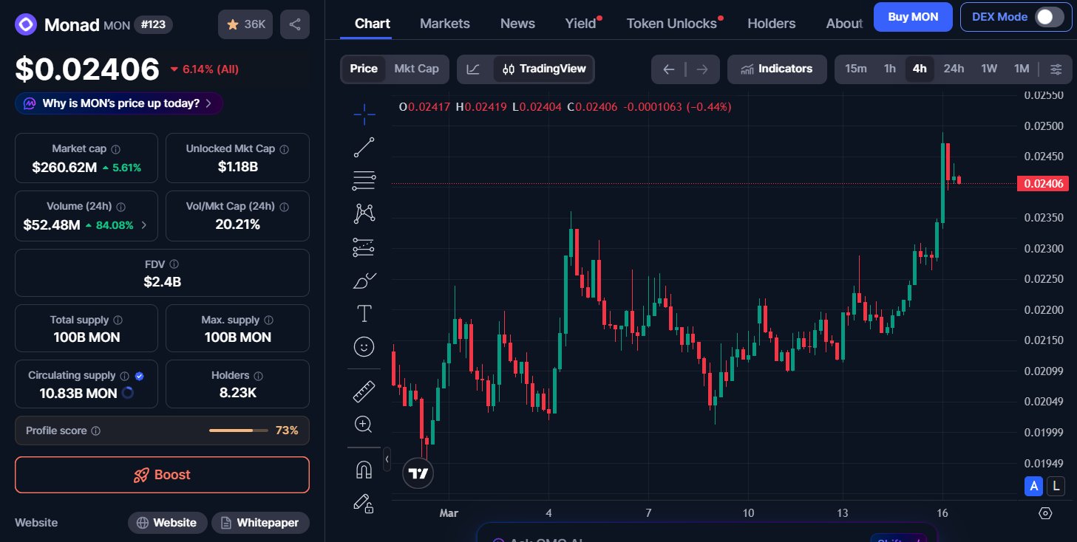Open the Volume (24h) info icon
This screenshot has width=1077, height=542.
click(121, 207)
